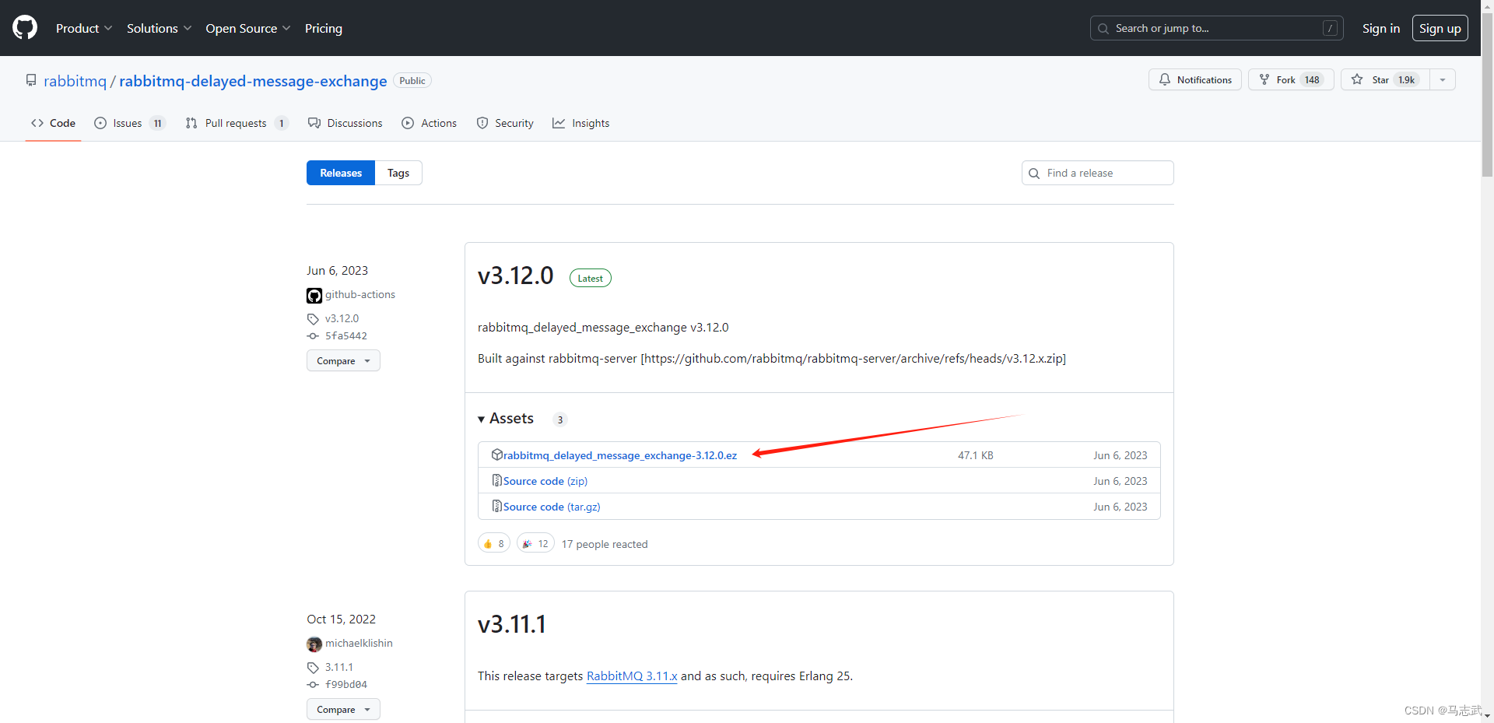Image resolution: width=1494 pixels, height=723 pixels.
Task: Switch to the Pull requests tab
Action: pos(237,123)
